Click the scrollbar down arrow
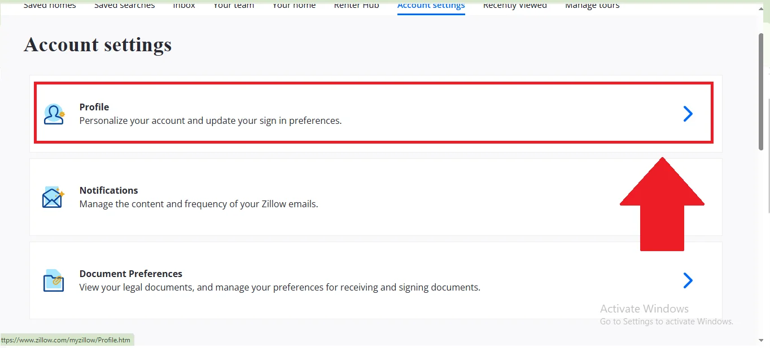 click(762, 340)
